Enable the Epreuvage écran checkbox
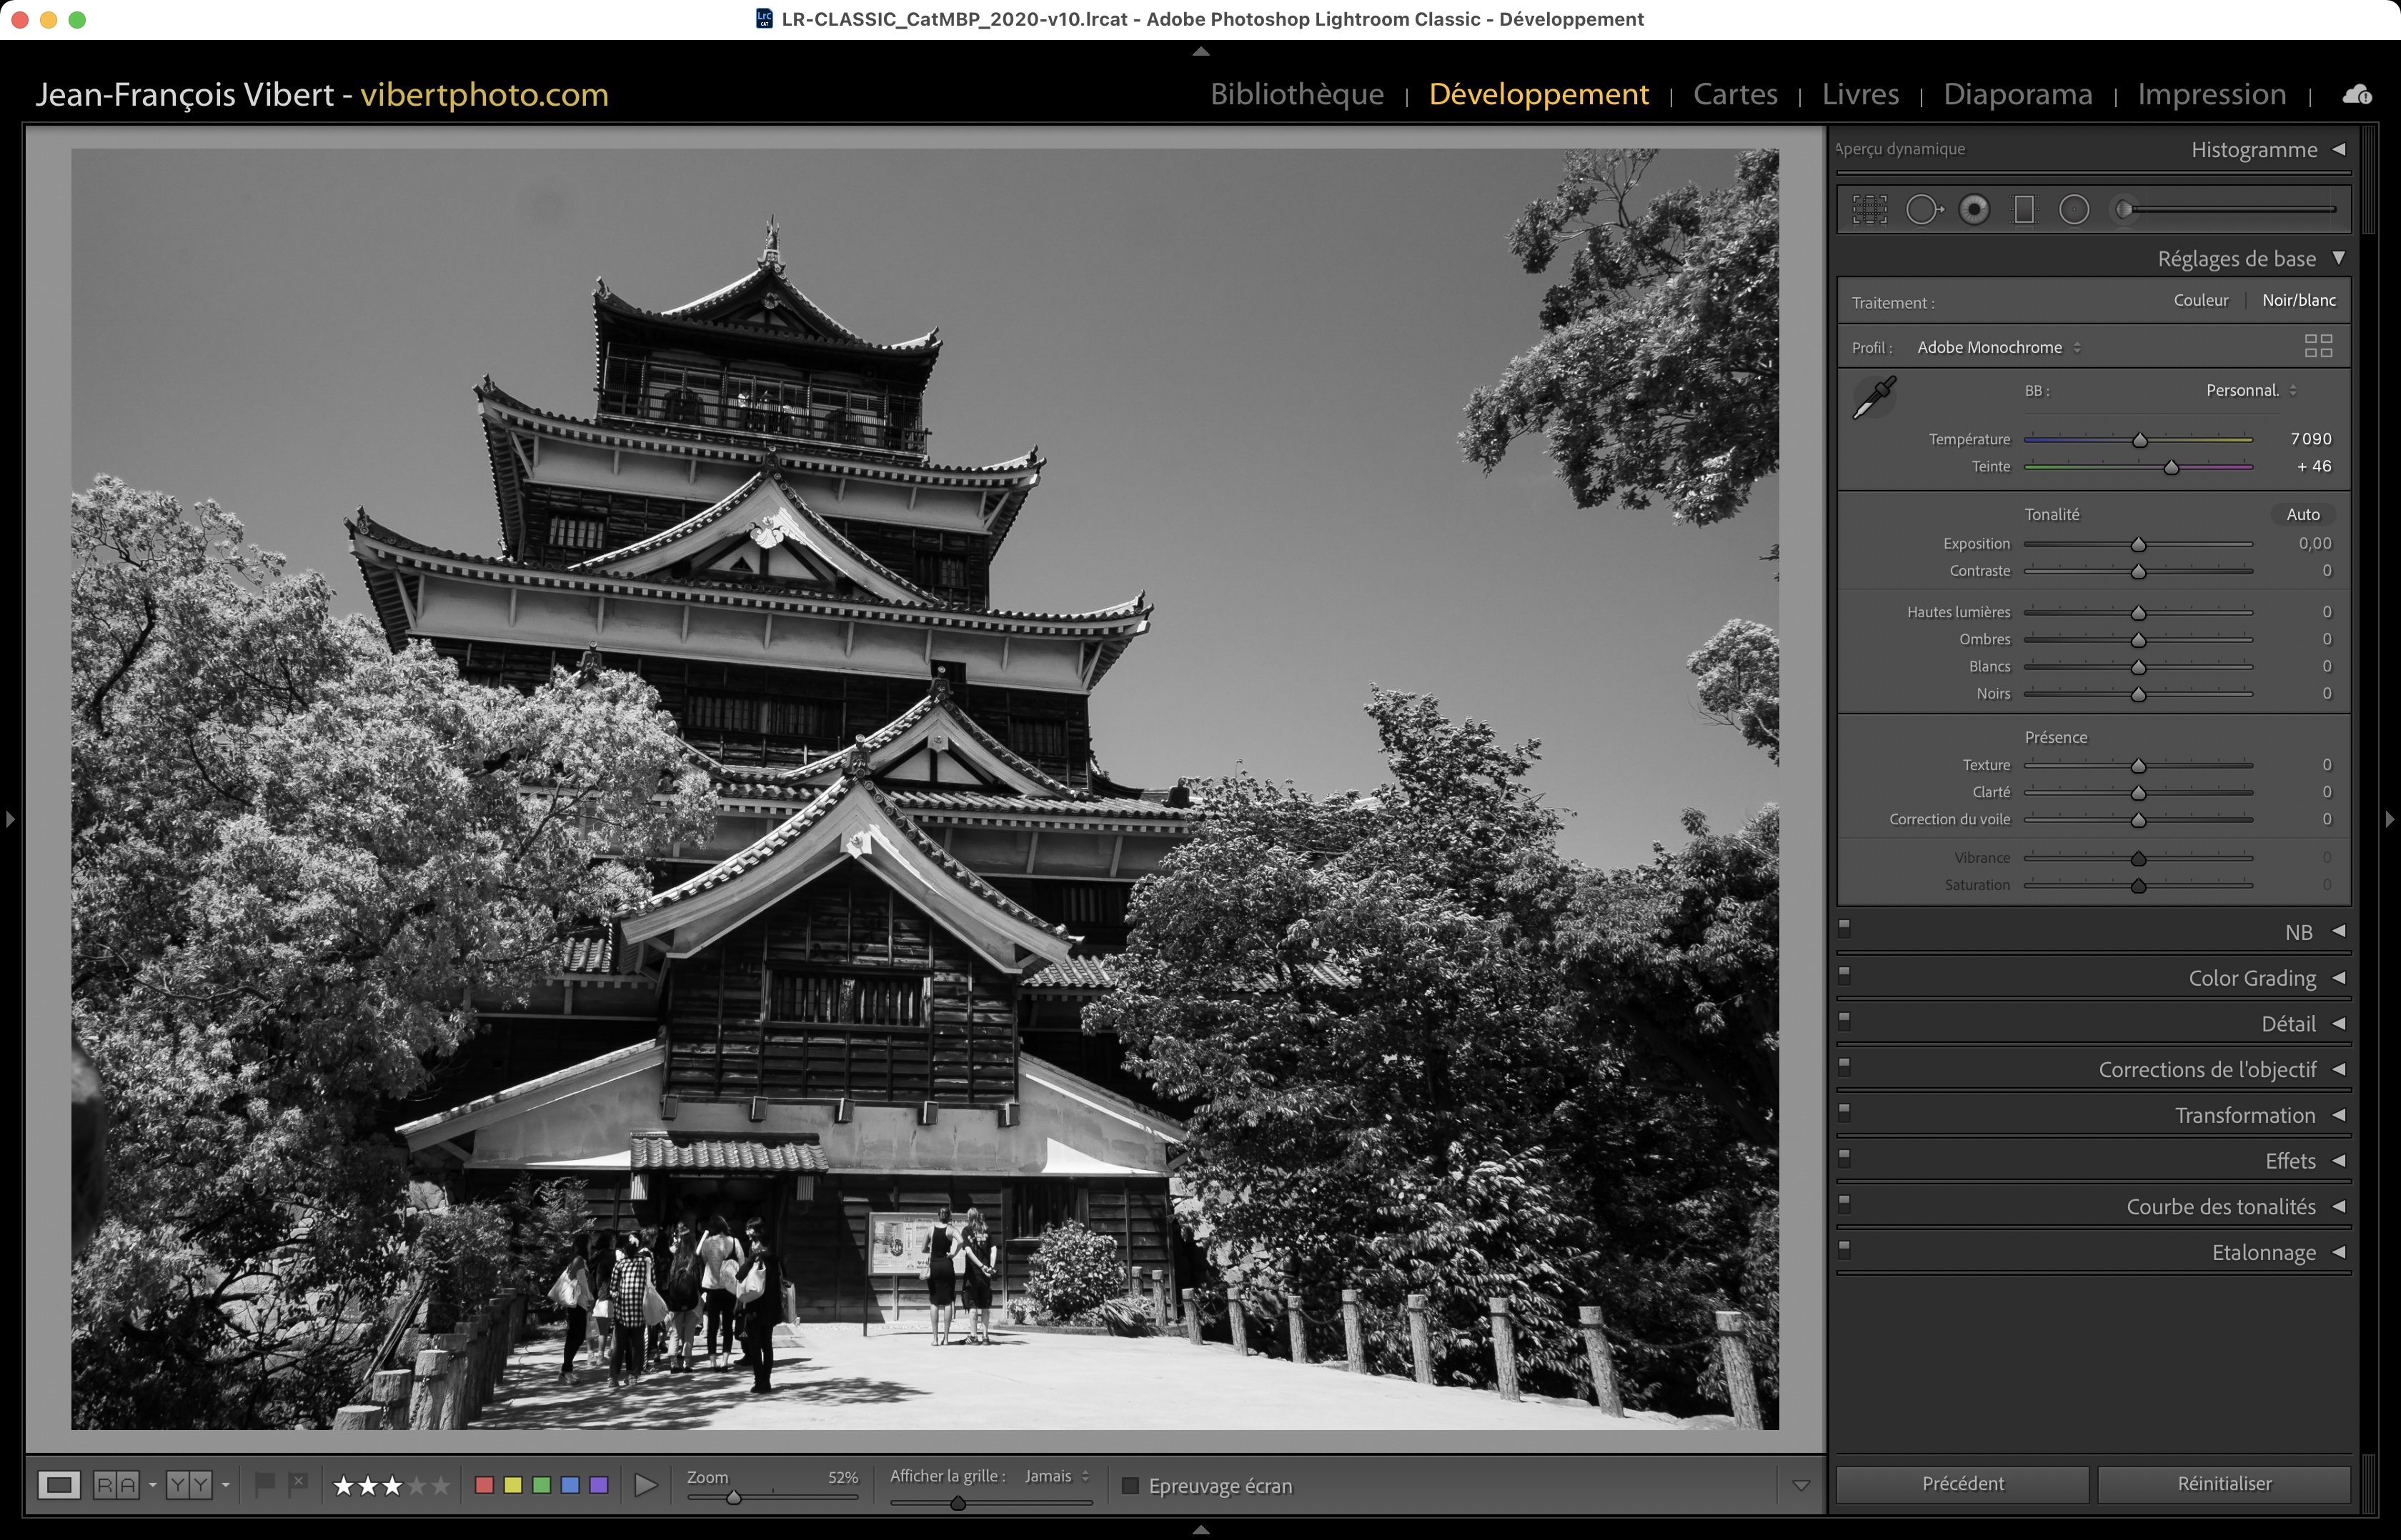The image size is (2401, 1540). [1130, 1486]
